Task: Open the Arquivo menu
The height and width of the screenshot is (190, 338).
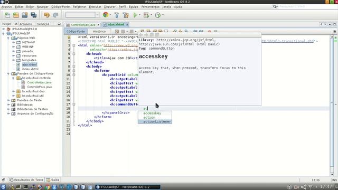Action: 7,7
